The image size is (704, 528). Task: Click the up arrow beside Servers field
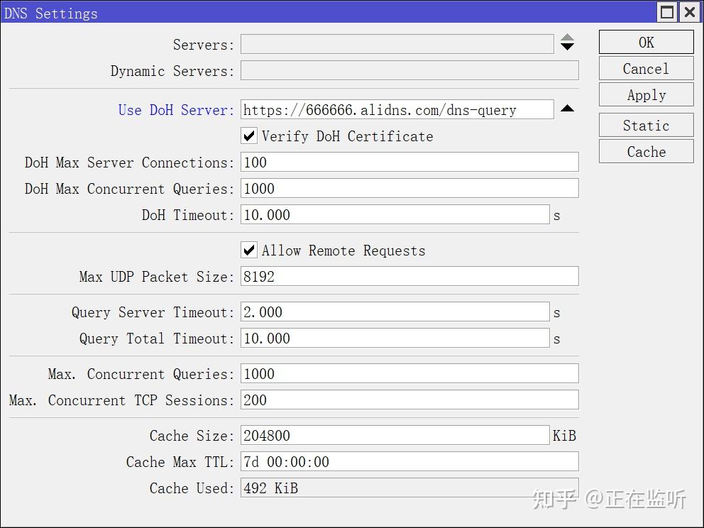click(x=567, y=40)
